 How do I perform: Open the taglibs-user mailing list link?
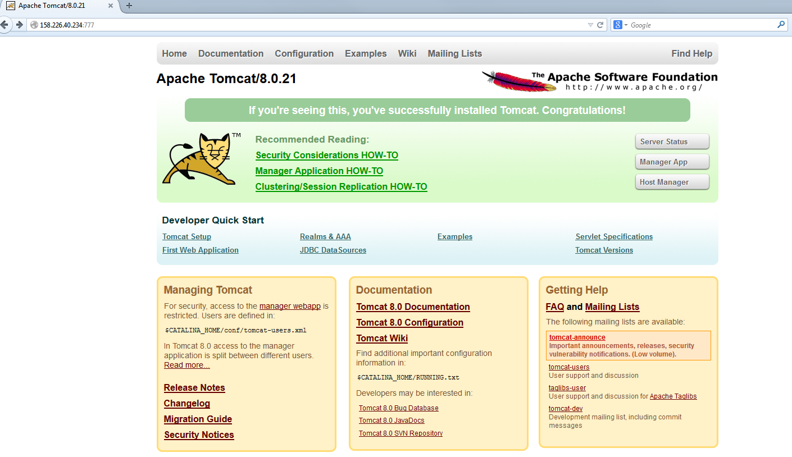[x=567, y=388]
